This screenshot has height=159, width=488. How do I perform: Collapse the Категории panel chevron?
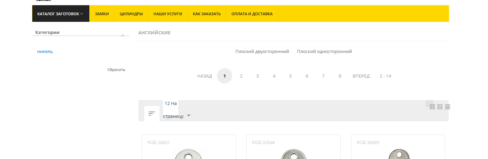coord(123,35)
